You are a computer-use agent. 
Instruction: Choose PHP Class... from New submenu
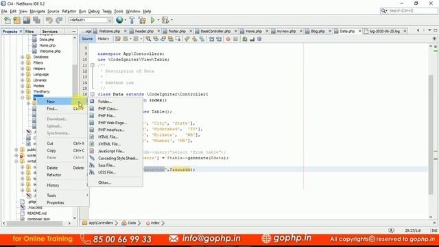(x=115, y=108)
